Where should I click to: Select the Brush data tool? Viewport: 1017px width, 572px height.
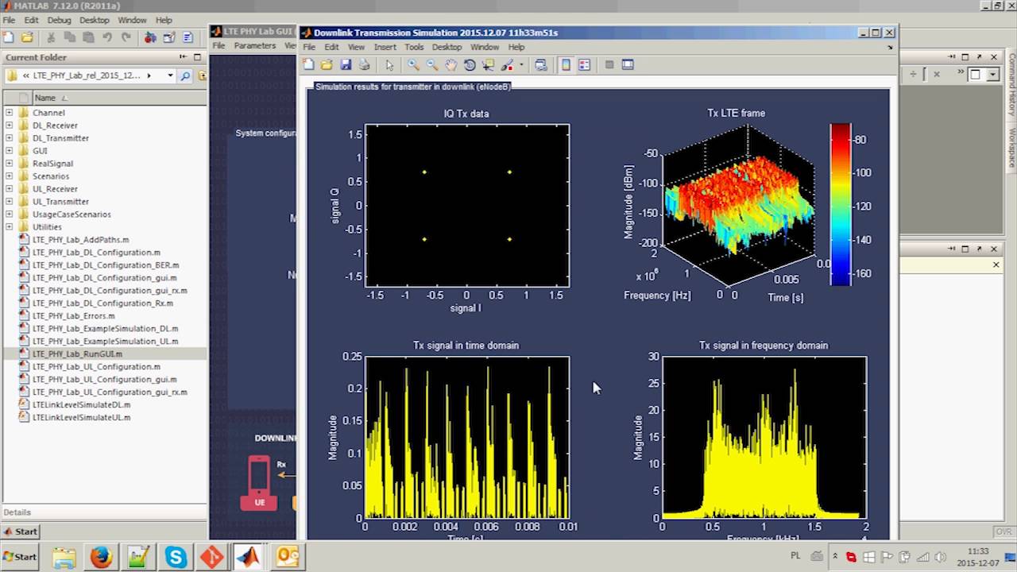(x=508, y=65)
